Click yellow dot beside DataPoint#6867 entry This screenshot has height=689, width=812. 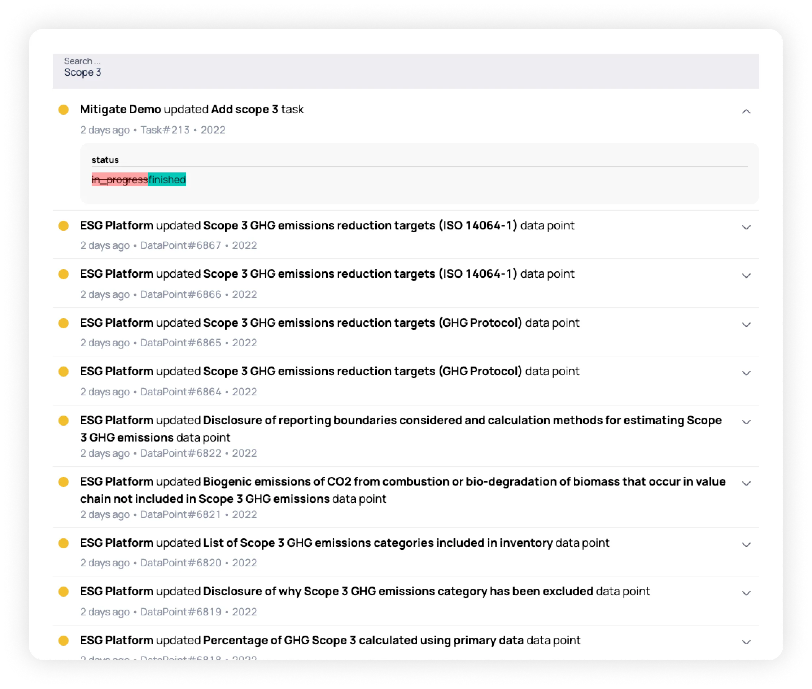[x=63, y=226]
